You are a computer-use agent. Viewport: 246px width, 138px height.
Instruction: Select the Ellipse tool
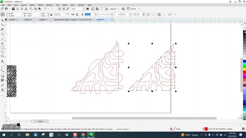[x=3, y=52]
